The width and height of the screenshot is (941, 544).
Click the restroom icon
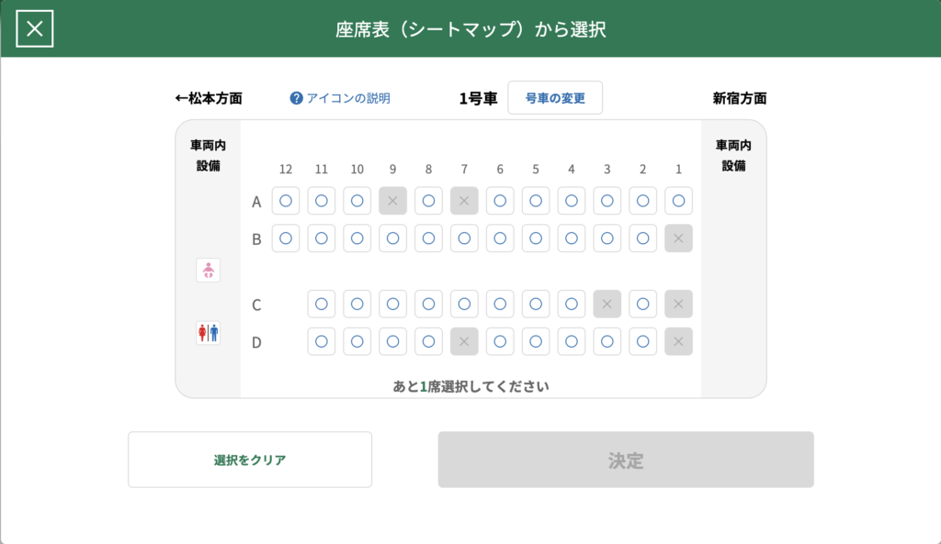click(x=209, y=332)
